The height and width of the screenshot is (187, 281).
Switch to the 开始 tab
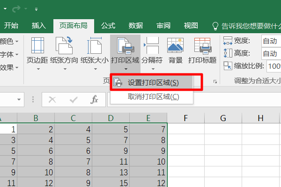[x=11, y=26]
